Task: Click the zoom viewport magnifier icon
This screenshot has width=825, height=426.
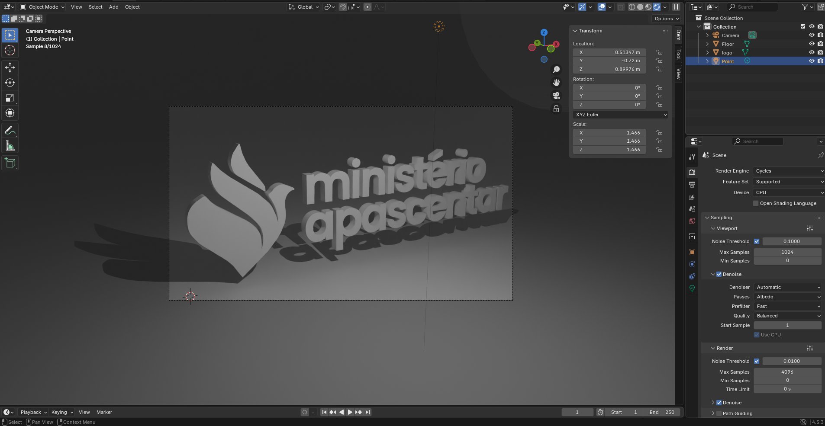Action: coord(556,70)
